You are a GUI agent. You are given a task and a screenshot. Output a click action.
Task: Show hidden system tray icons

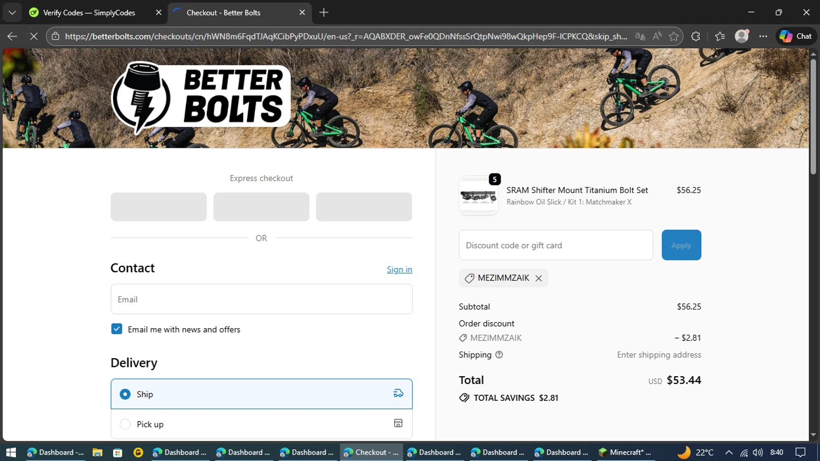coord(729,452)
